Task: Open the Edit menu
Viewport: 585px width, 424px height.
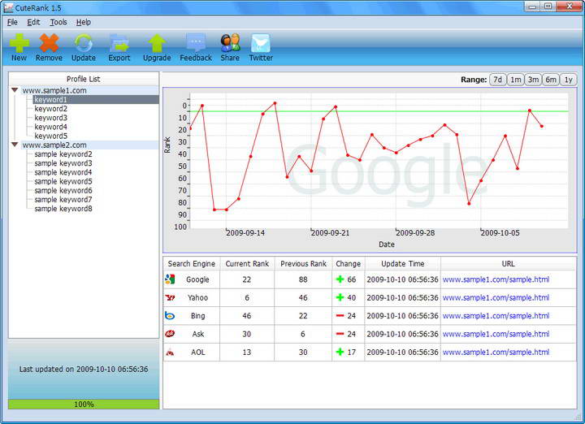Action: 33,23
